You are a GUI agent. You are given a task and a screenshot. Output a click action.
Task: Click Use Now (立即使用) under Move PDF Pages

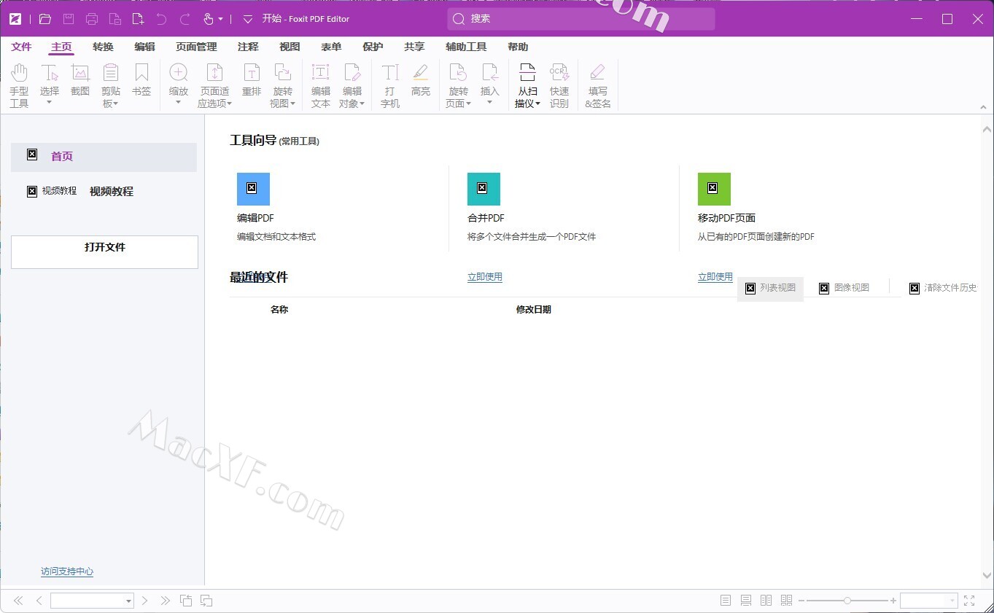pyautogui.click(x=715, y=277)
